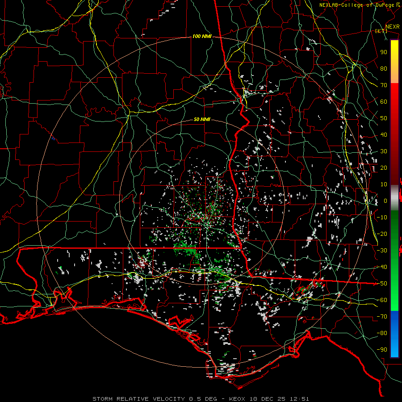Viewport: 402px width, 402px height.
Task: Click the "10 DEC 25" date in the caption
Action: click(268, 399)
